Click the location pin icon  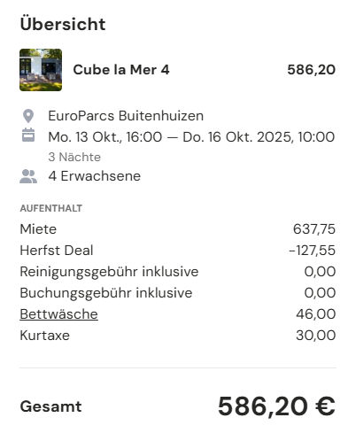[28, 116]
